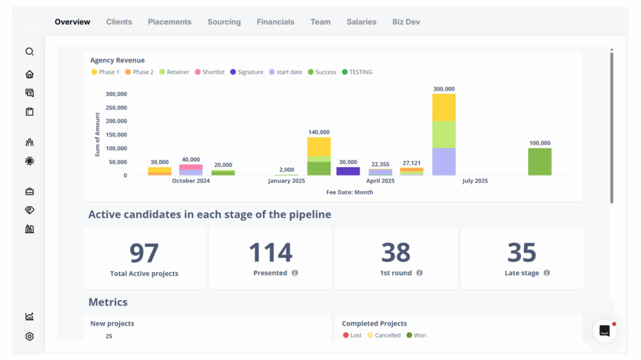
Task: Open the company building icon in the sidebar
Action: click(29, 229)
